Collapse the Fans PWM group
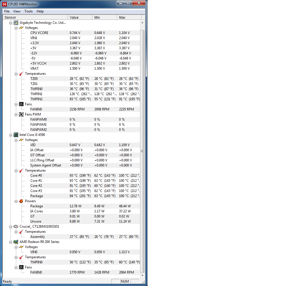286x286 pixels. pyautogui.click(x=16, y=115)
